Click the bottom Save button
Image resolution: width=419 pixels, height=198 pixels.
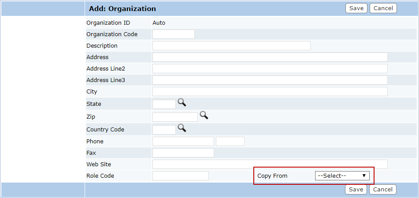coord(356,190)
